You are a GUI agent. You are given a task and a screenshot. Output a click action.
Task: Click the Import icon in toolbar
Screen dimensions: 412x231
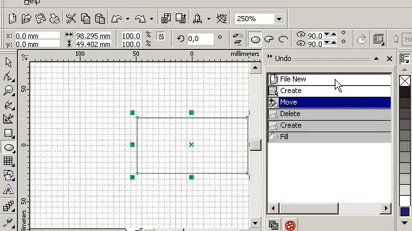point(166,19)
